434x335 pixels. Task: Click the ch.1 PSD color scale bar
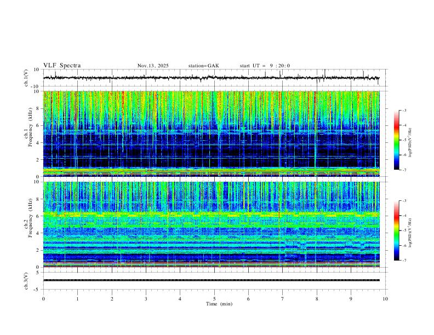click(397, 140)
